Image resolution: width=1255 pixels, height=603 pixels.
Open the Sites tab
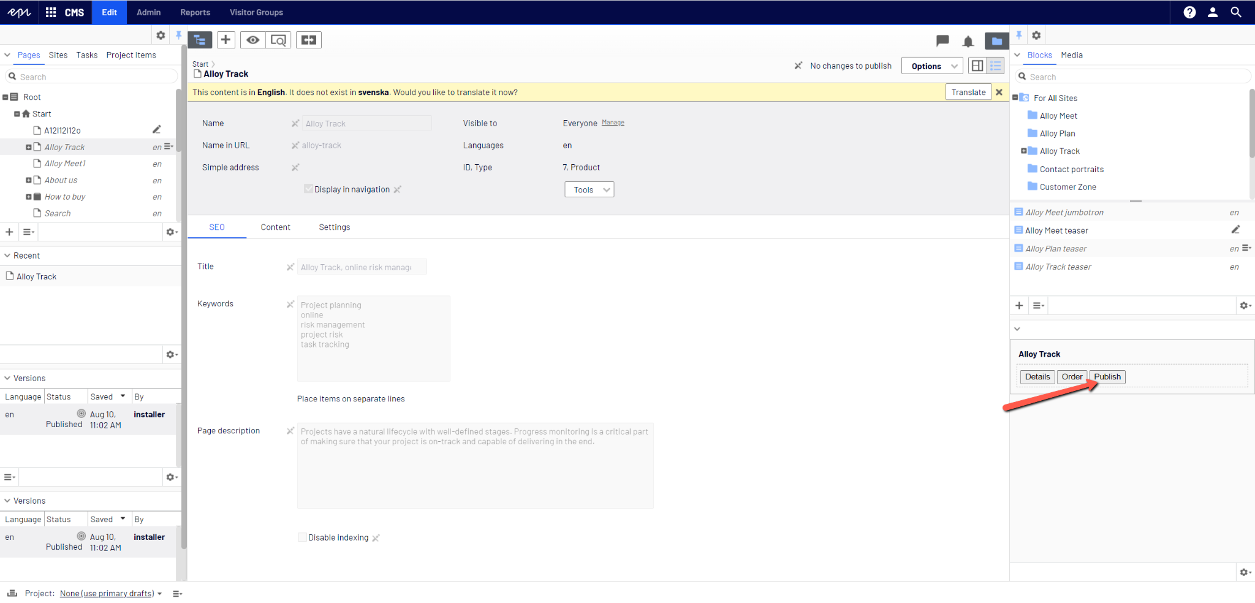point(58,55)
